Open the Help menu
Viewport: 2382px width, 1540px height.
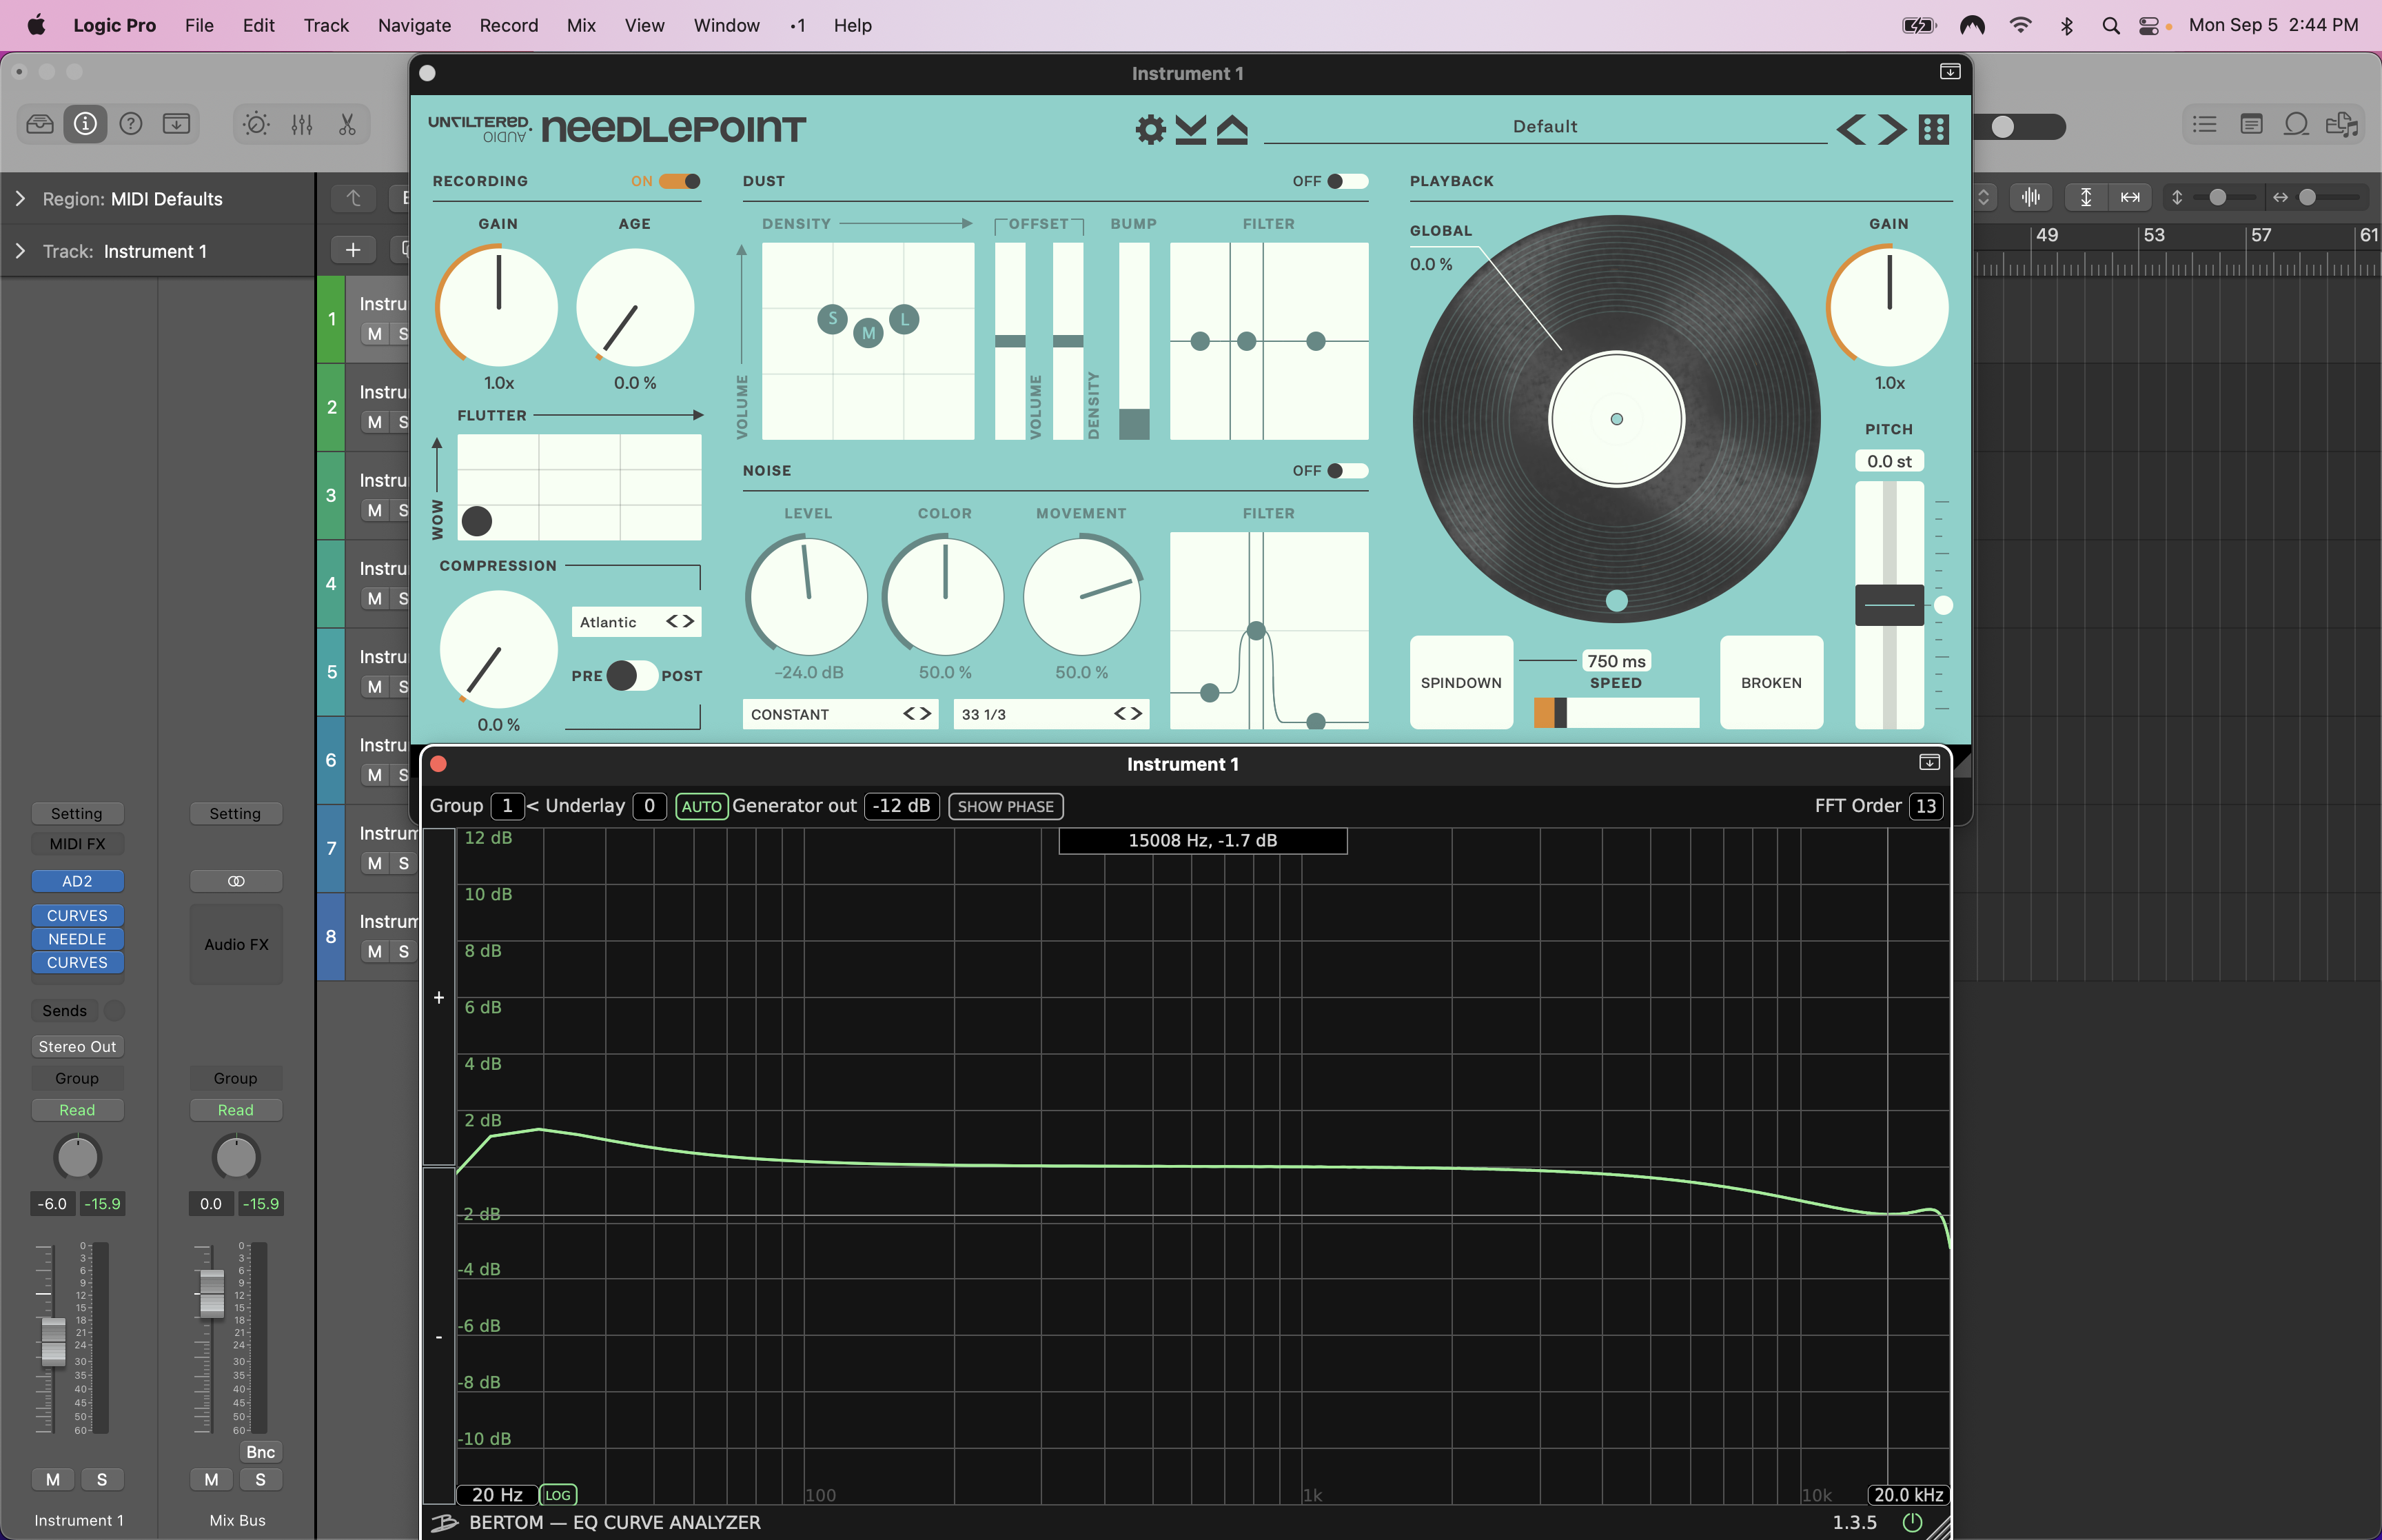pyautogui.click(x=853, y=26)
